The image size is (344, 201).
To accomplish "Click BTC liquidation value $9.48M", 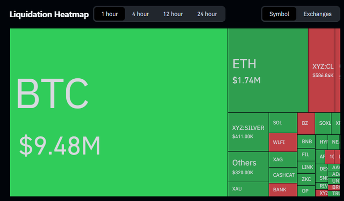I will tap(60, 145).
